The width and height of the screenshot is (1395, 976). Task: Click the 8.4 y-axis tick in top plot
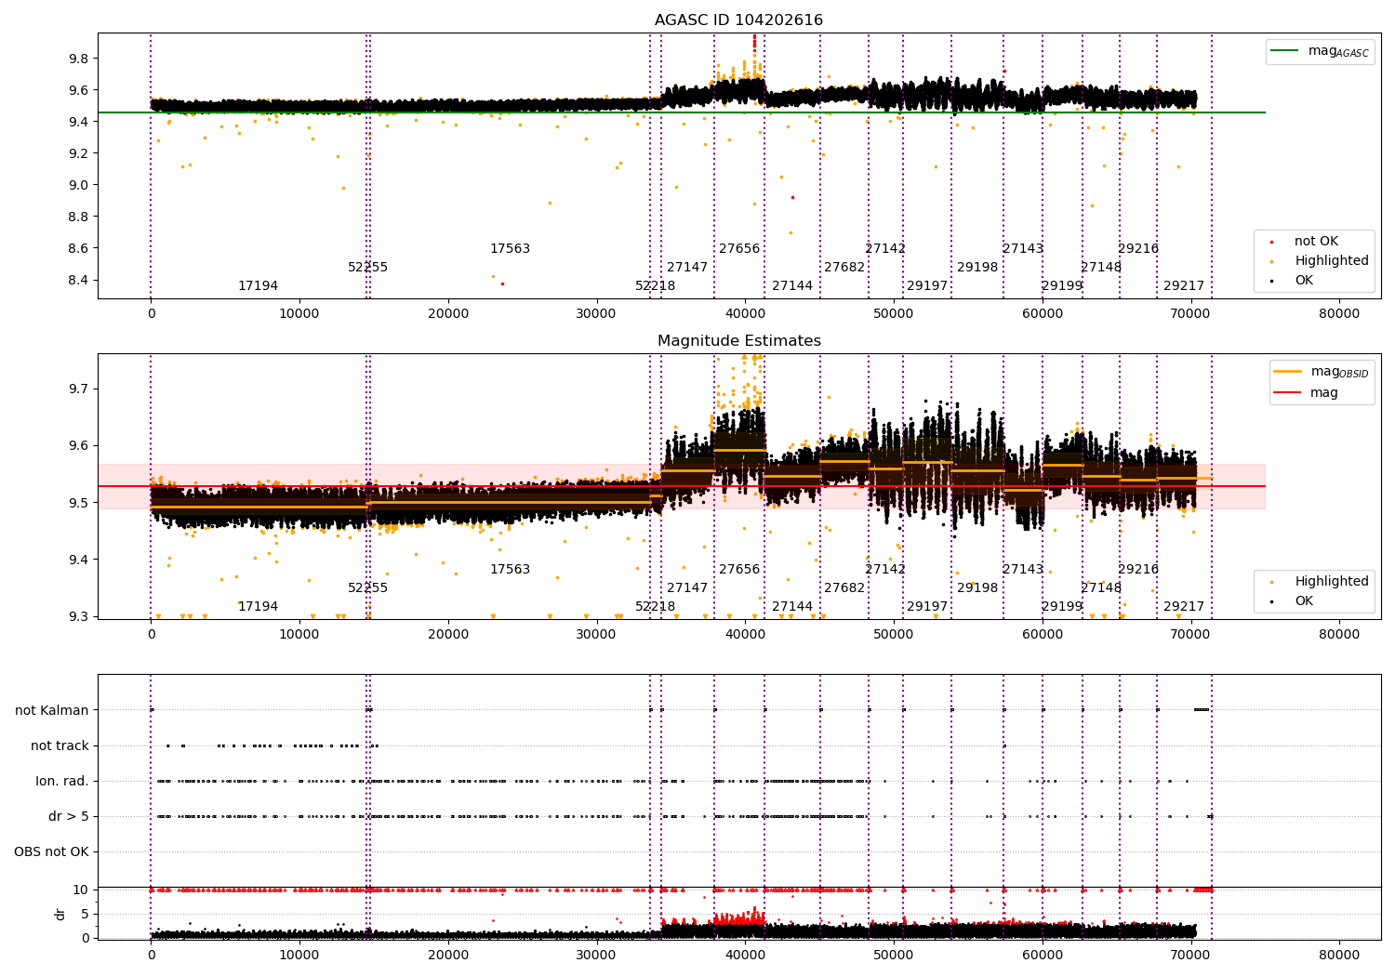point(78,281)
